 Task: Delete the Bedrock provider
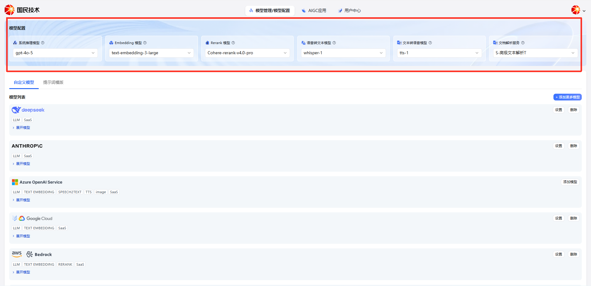coord(574,254)
